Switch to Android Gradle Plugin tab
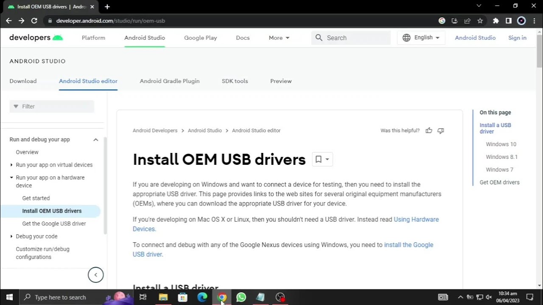 (x=170, y=81)
